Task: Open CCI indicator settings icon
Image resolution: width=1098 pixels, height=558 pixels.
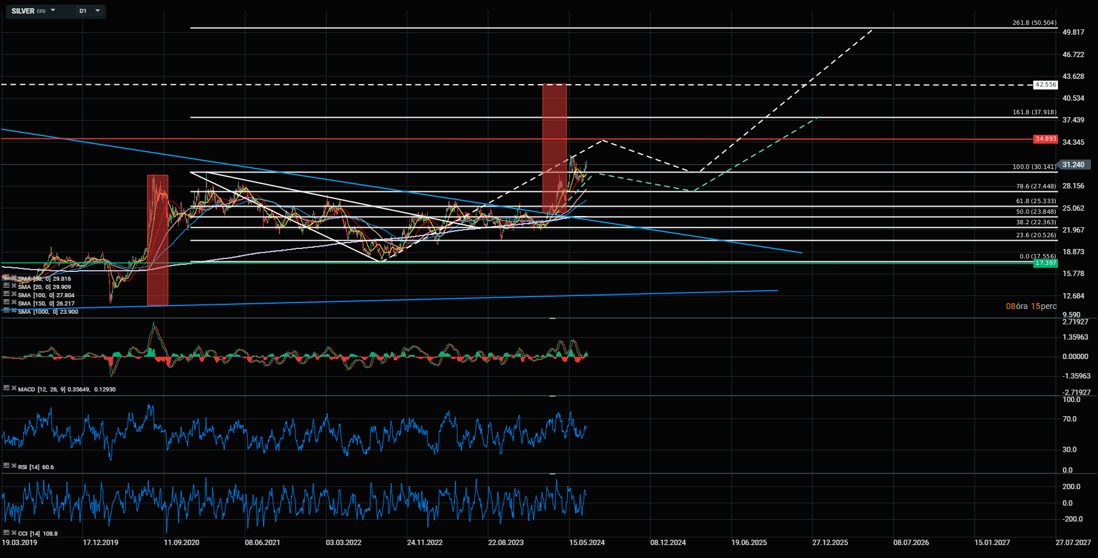Action: [6, 532]
